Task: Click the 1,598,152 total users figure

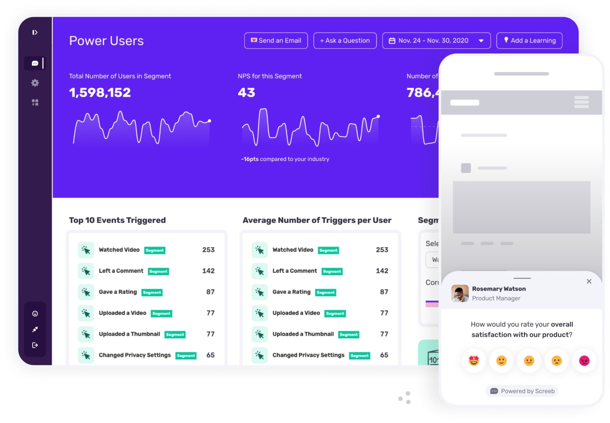Action: 100,93
